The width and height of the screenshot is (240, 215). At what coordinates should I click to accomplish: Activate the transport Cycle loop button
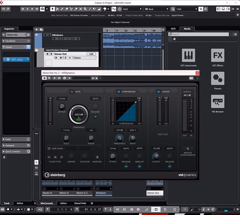pyautogui.click(x=146, y=209)
